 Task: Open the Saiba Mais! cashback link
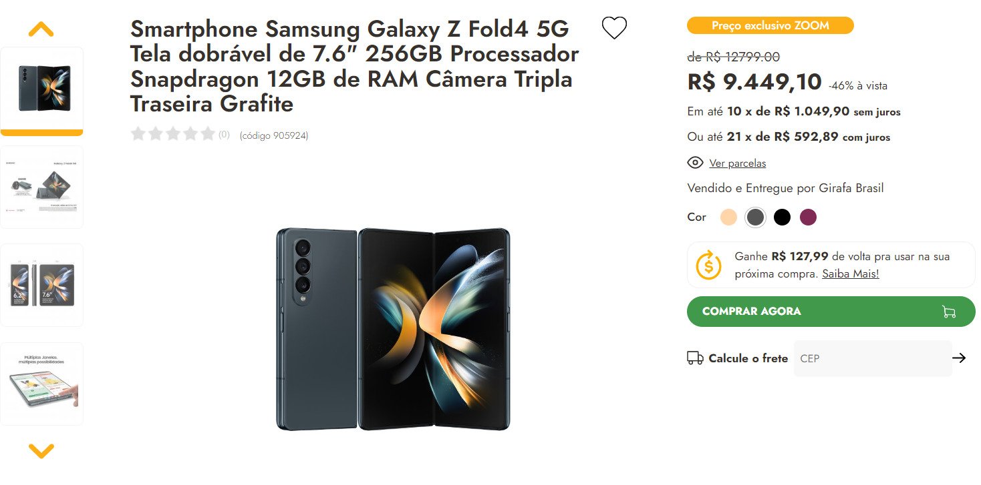[x=851, y=274]
